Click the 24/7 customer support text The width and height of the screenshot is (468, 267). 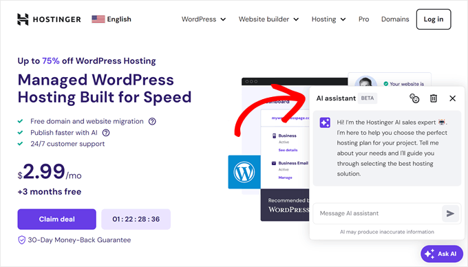tap(67, 144)
